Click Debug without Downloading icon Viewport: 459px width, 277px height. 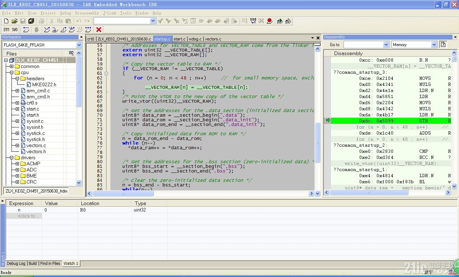288,21
